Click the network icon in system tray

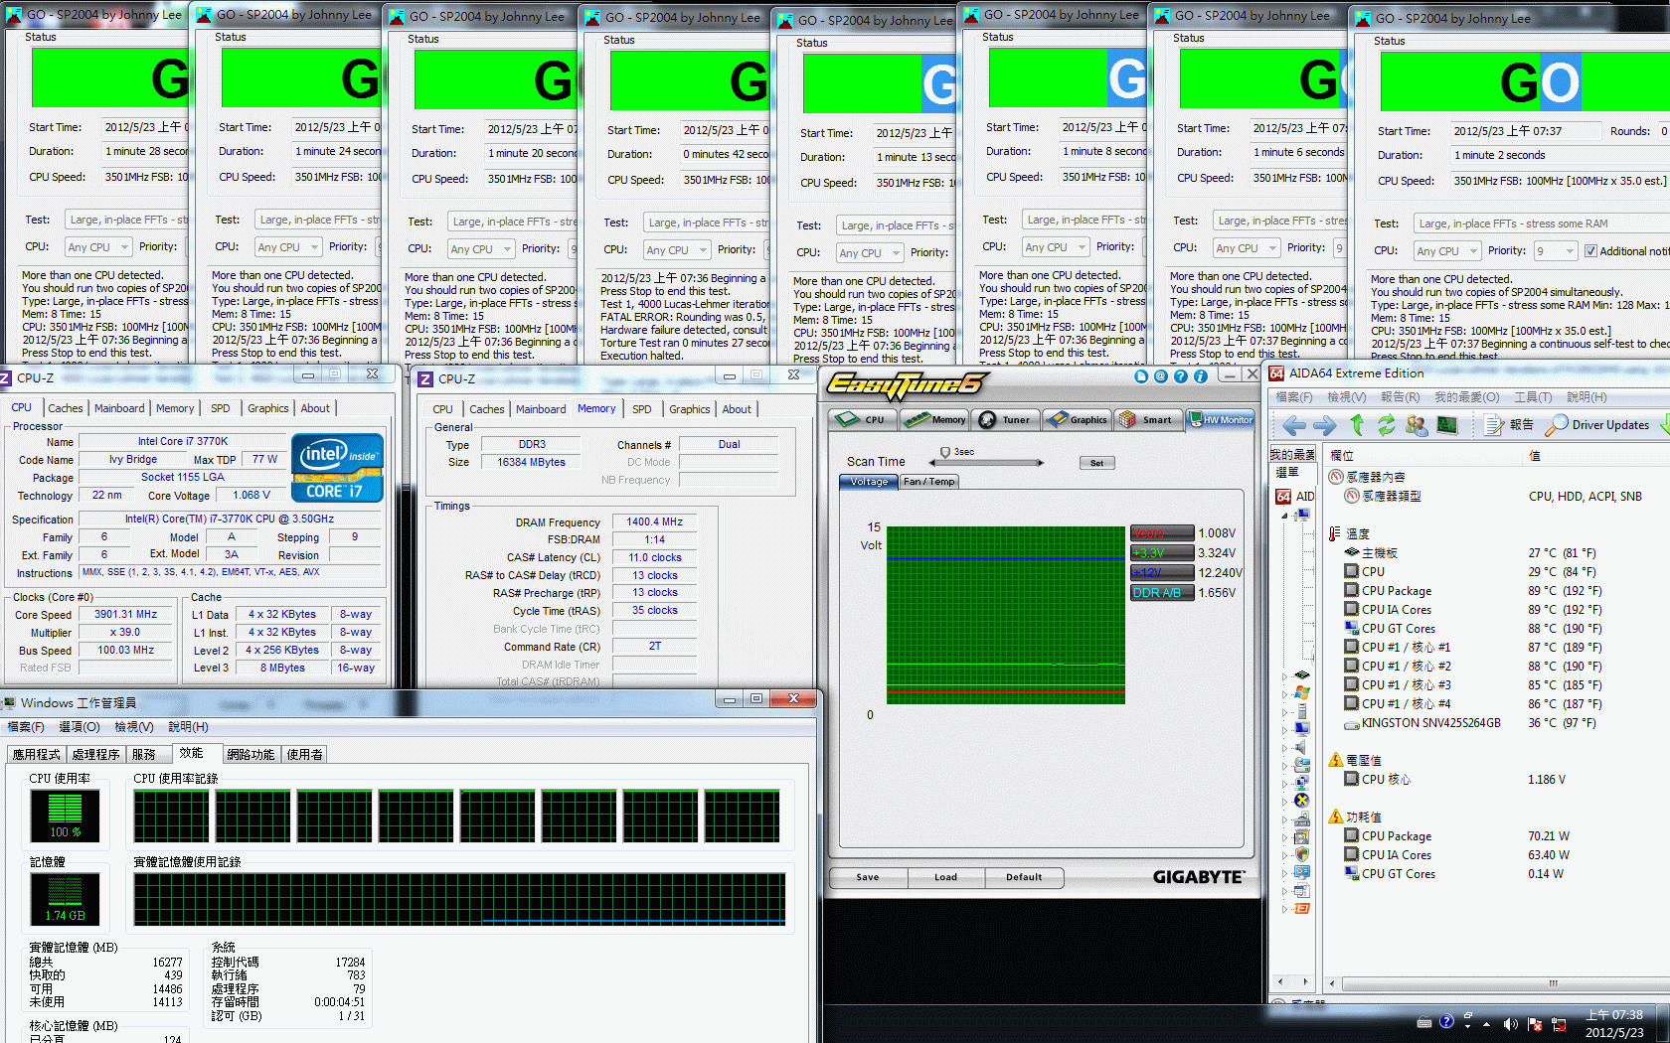1559,1024
